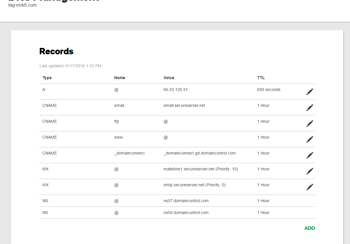Click the email.secureserver.net value

(x=184, y=105)
